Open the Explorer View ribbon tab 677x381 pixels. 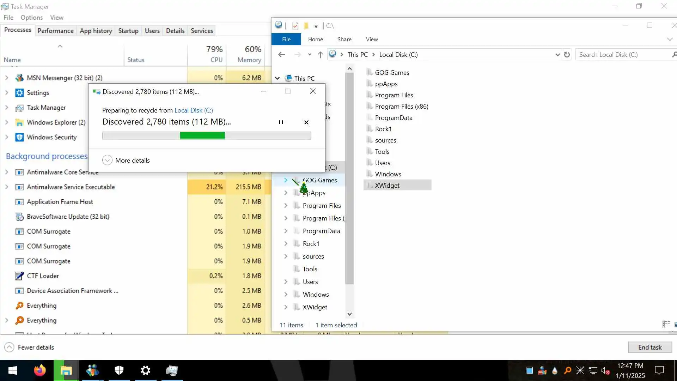click(372, 39)
